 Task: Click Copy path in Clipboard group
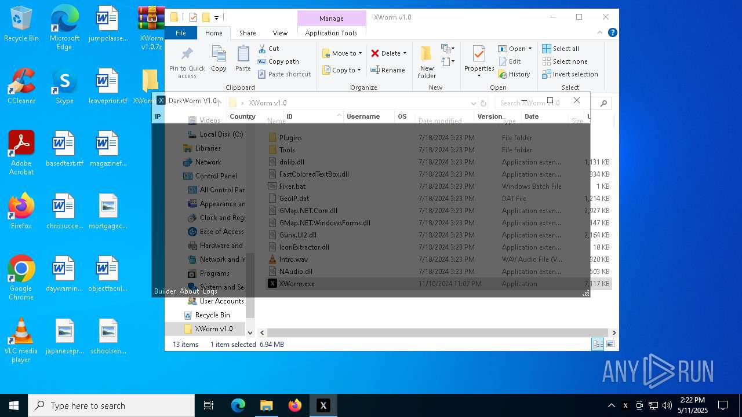pos(279,61)
